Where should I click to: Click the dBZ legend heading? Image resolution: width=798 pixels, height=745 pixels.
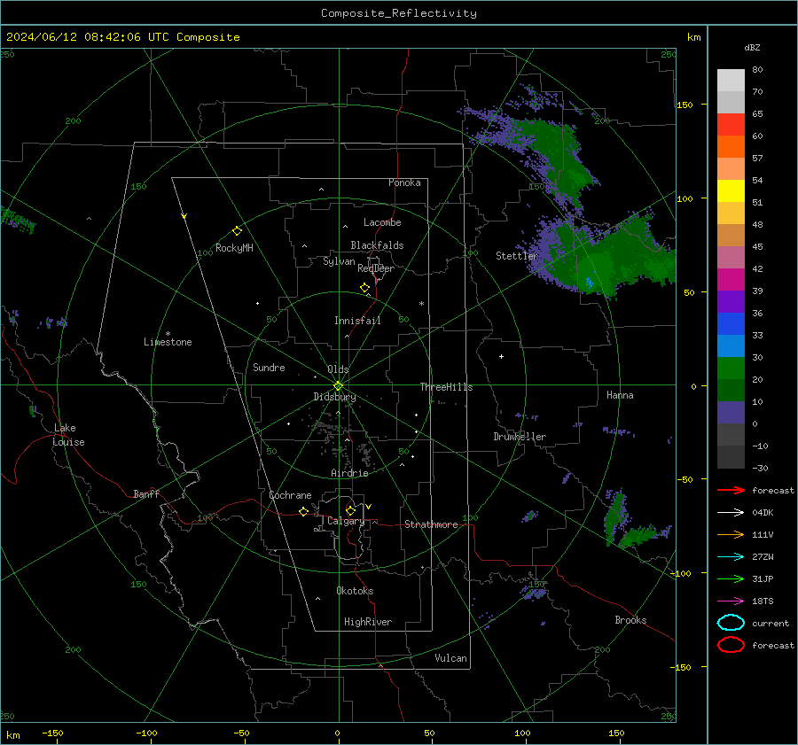[x=752, y=47]
